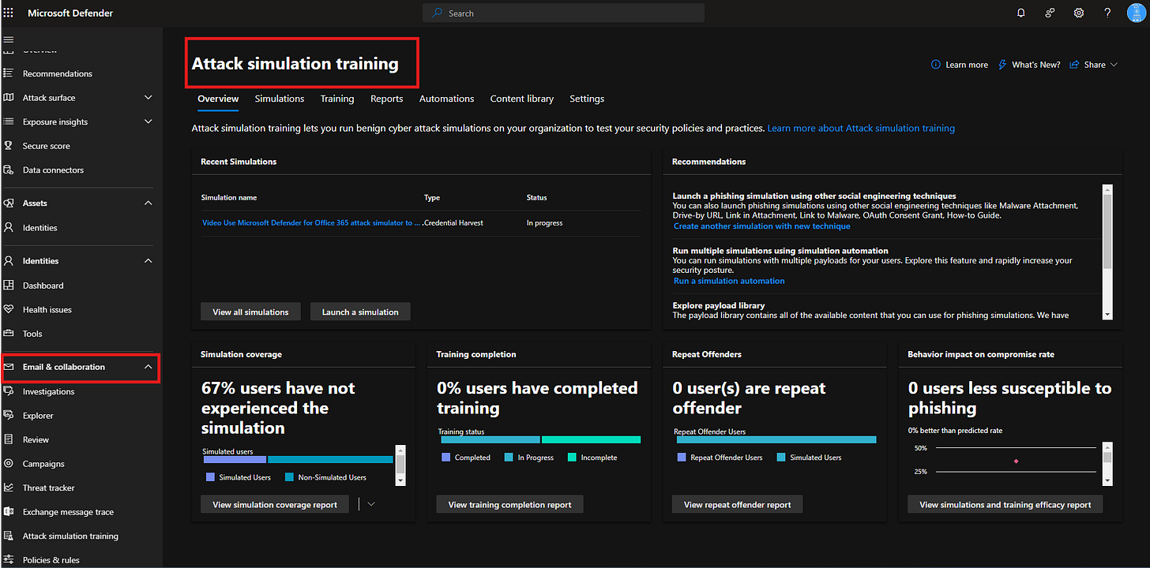
Task: Click the Dashboard sidebar icon
Action: (x=9, y=285)
